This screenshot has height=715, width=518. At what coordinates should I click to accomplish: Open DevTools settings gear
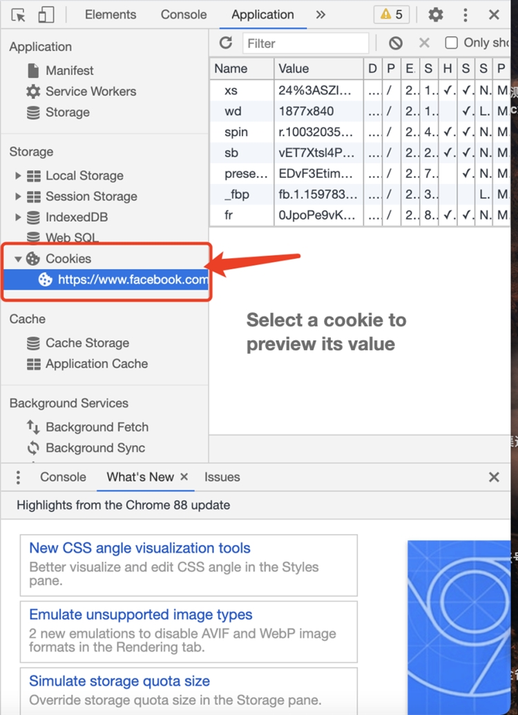click(436, 14)
